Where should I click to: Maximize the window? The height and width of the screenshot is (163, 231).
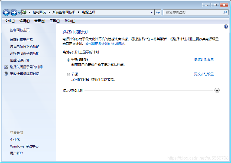pyautogui.click(x=215, y=5)
